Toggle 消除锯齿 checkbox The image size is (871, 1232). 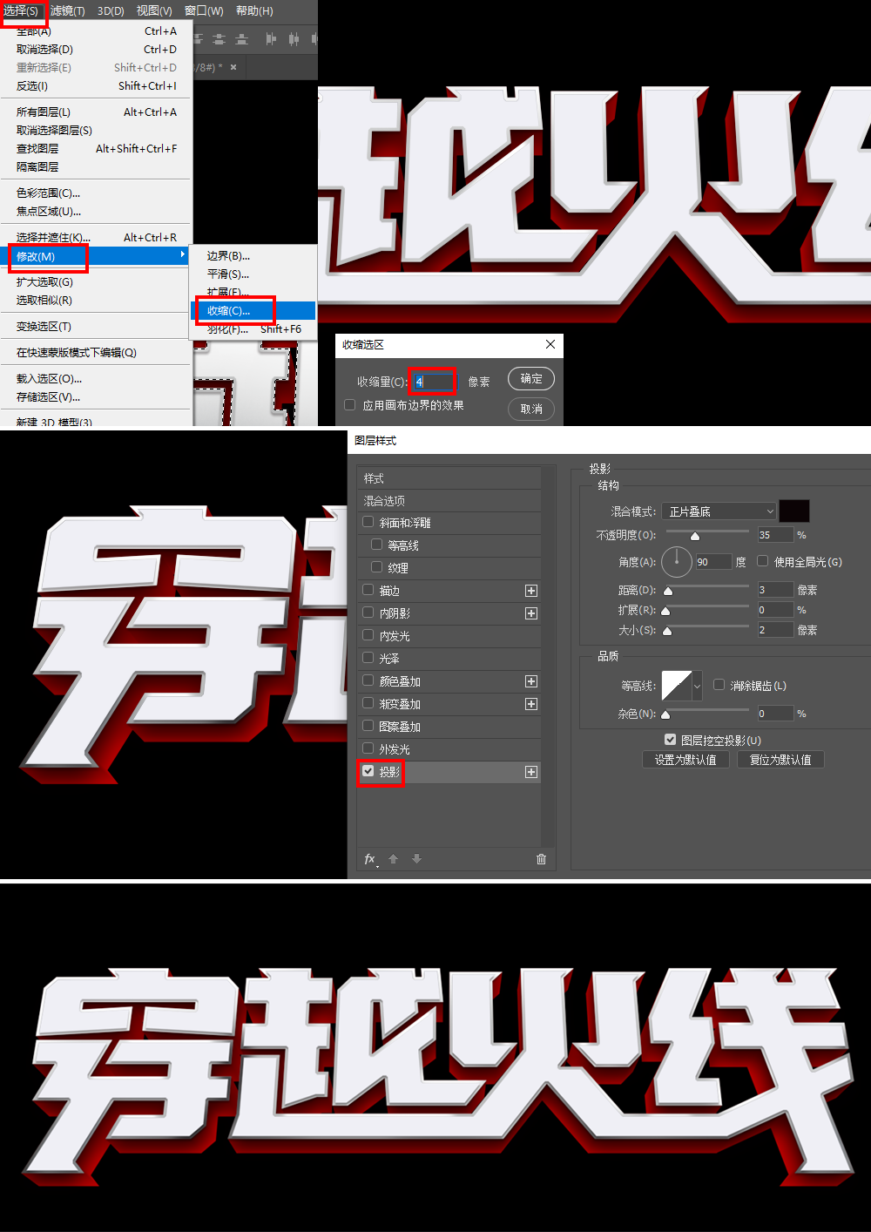click(719, 685)
